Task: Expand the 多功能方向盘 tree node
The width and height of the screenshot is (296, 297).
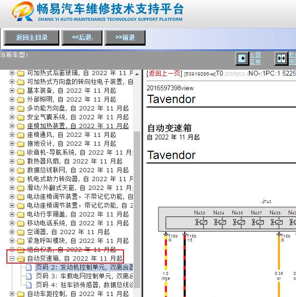Action: tap(12, 108)
